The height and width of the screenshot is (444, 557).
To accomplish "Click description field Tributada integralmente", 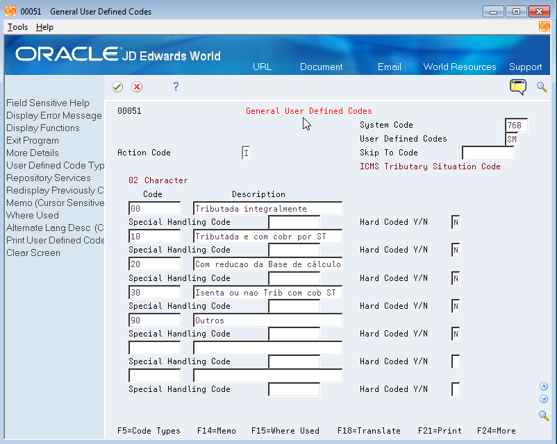I will click(268, 208).
